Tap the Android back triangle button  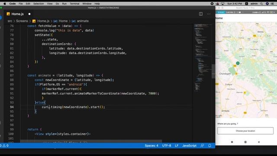point(259,142)
